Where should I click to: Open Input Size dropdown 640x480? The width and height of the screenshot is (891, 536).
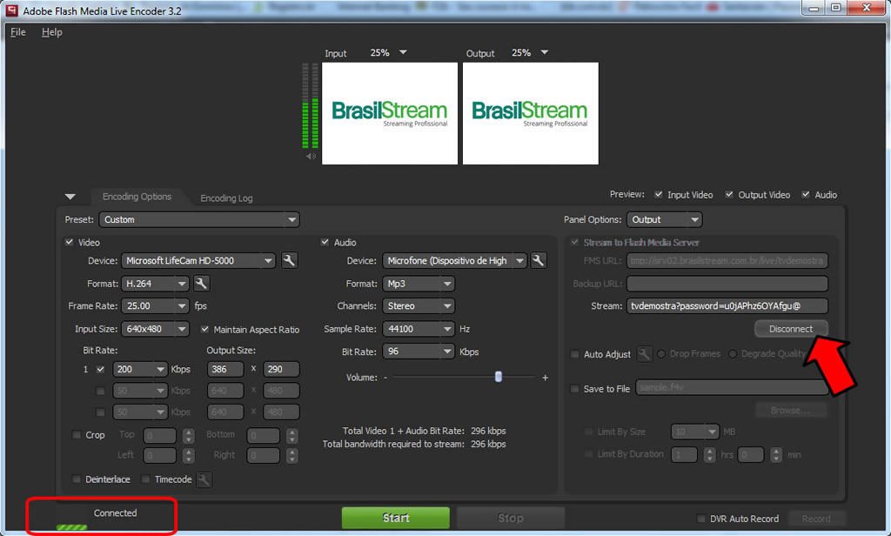pyautogui.click(x=155, y=329)
